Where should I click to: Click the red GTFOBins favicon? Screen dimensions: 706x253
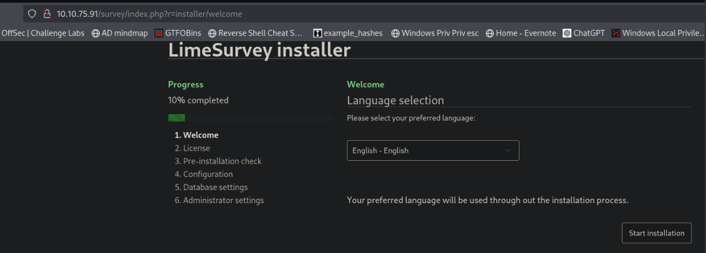click(x=158, y=33)
